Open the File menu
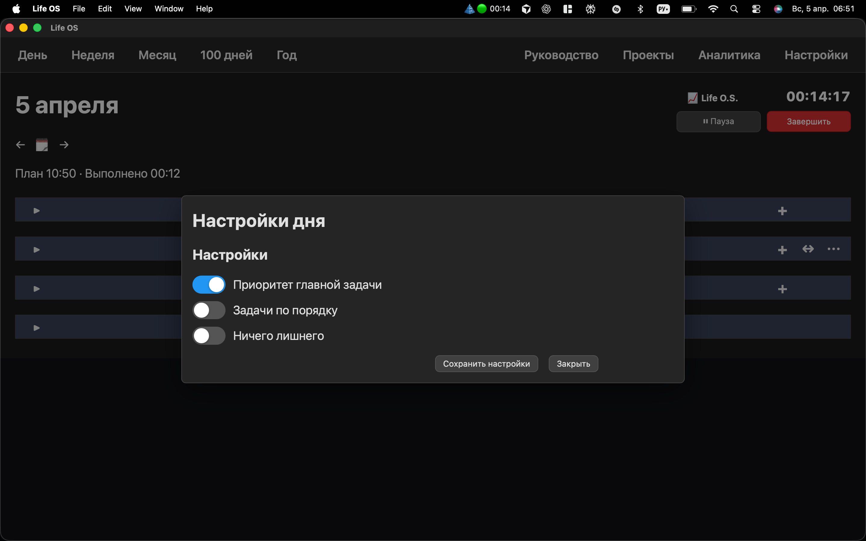 coord(79,9)
